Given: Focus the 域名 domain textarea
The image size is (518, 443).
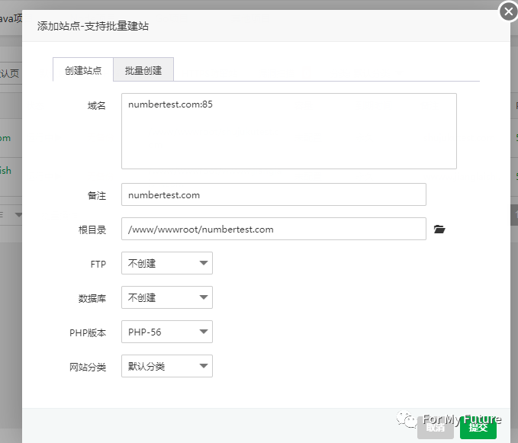Looking at the screenshot, I should pyautogui.click(x=289, y=131).
